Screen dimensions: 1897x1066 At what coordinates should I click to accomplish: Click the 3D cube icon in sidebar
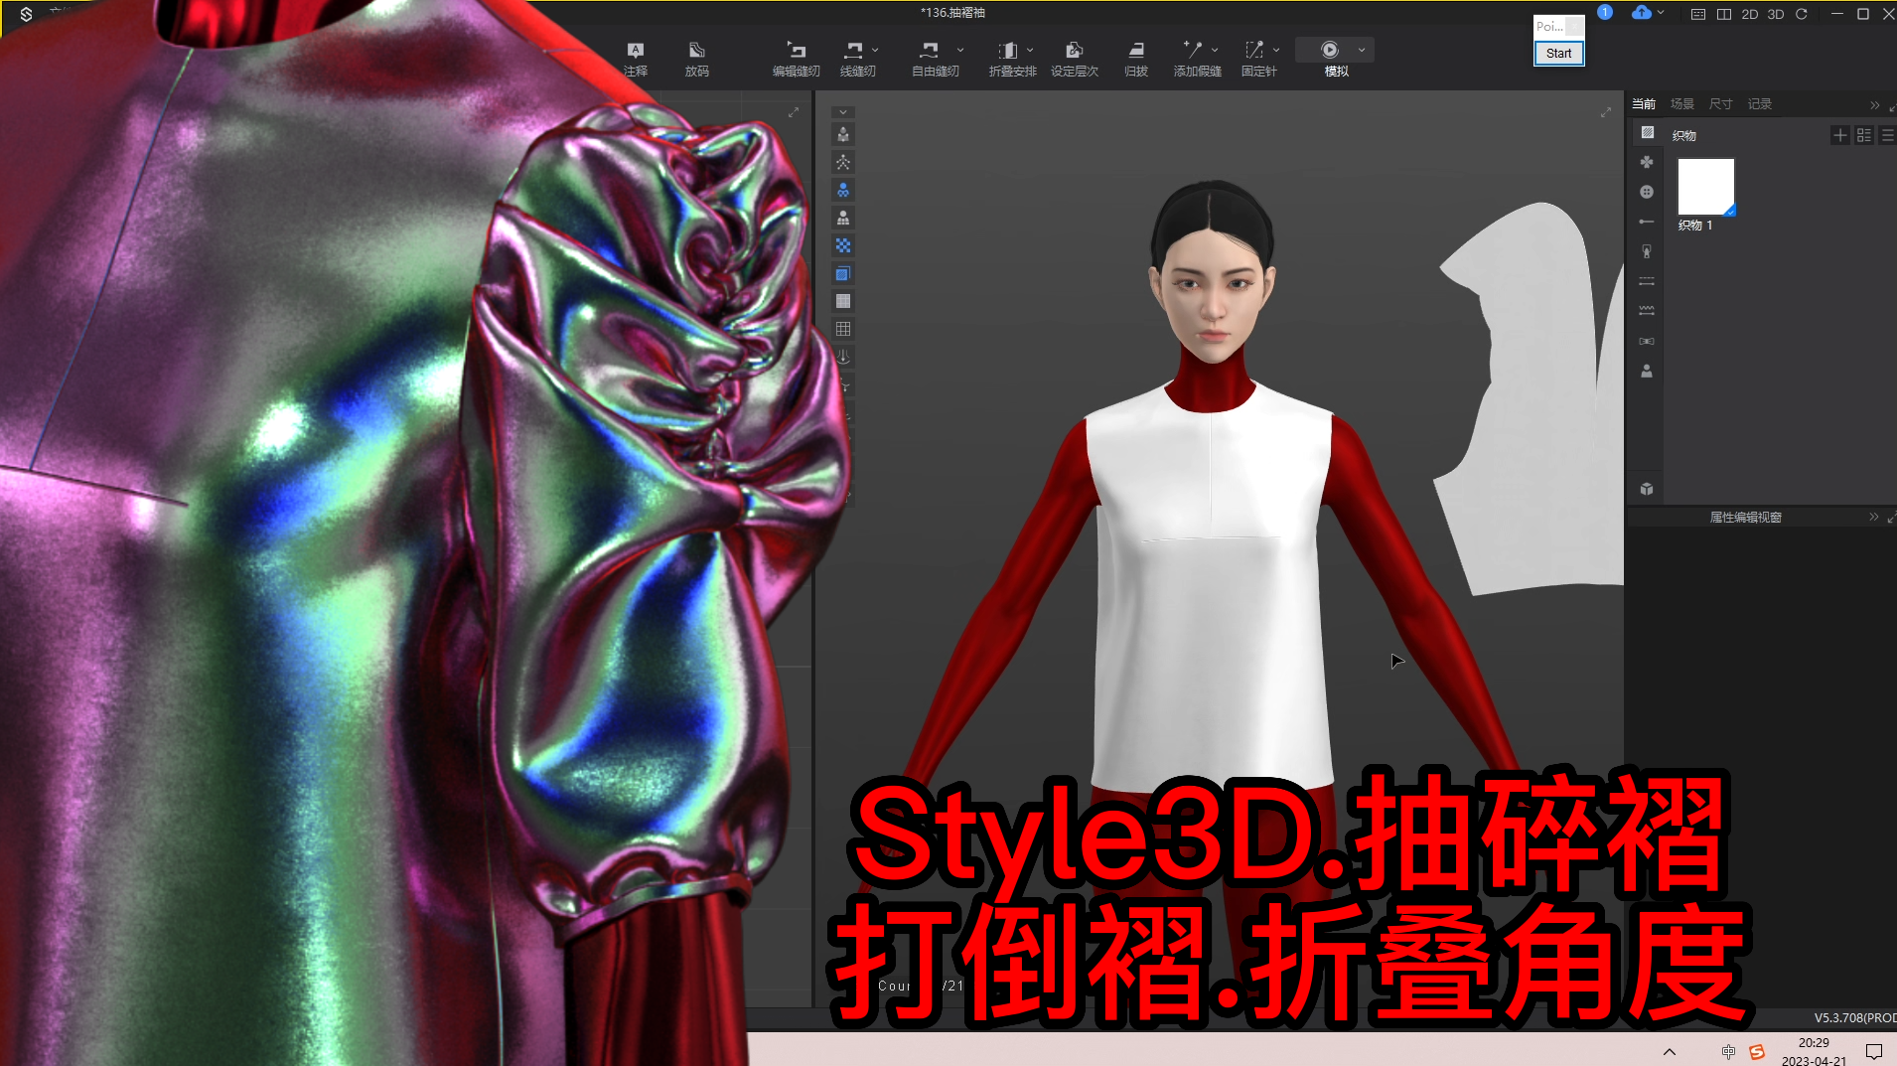[x=1647, y=489]
